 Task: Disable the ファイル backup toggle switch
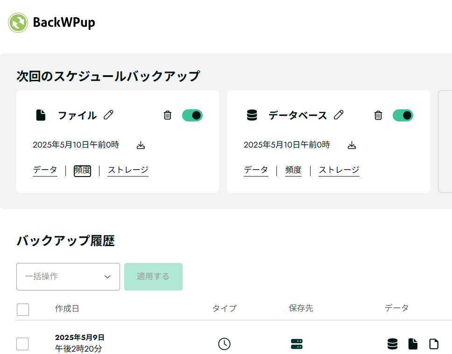[x=192, y=115]
